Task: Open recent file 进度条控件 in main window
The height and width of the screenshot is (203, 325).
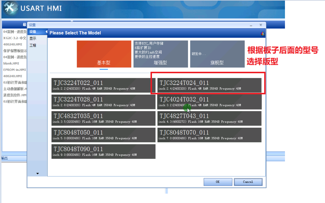Action: tap(15, 95)
